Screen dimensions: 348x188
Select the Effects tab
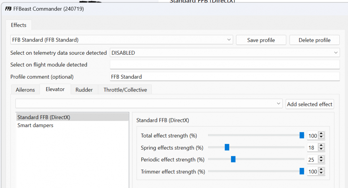tap(19, 25)
